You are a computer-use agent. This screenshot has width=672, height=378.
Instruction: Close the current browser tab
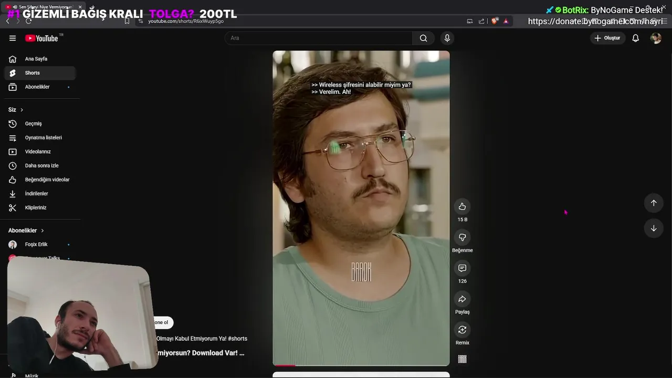(x=80, y=7)
